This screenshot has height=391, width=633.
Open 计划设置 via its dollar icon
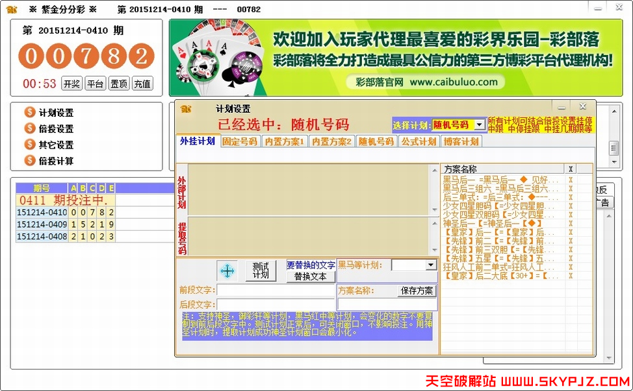pos(29,112)
